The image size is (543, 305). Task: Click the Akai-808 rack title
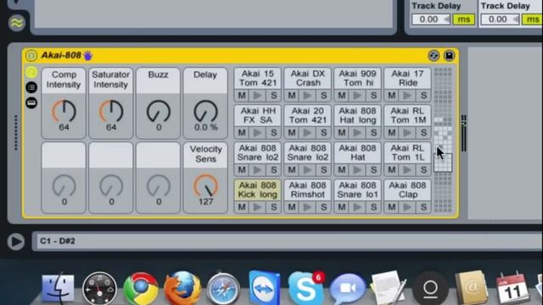click(61, 55)
